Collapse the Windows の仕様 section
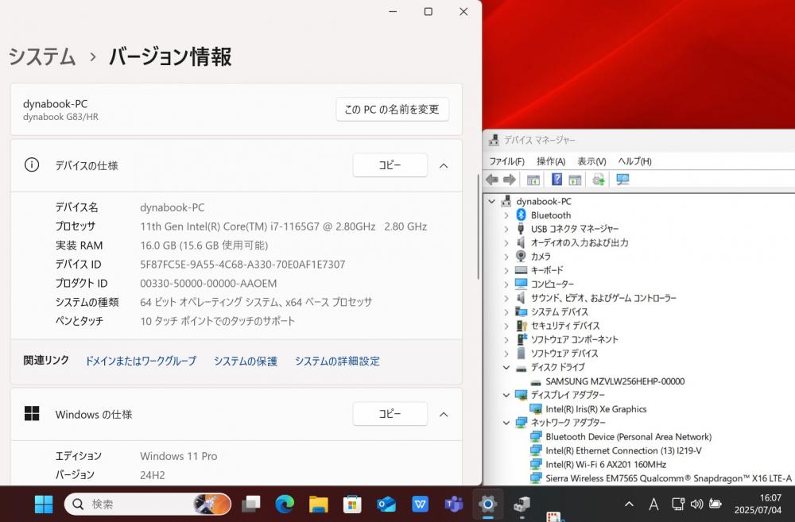Image resolution: width=795 pixels, height=522 pixels. 444,415
